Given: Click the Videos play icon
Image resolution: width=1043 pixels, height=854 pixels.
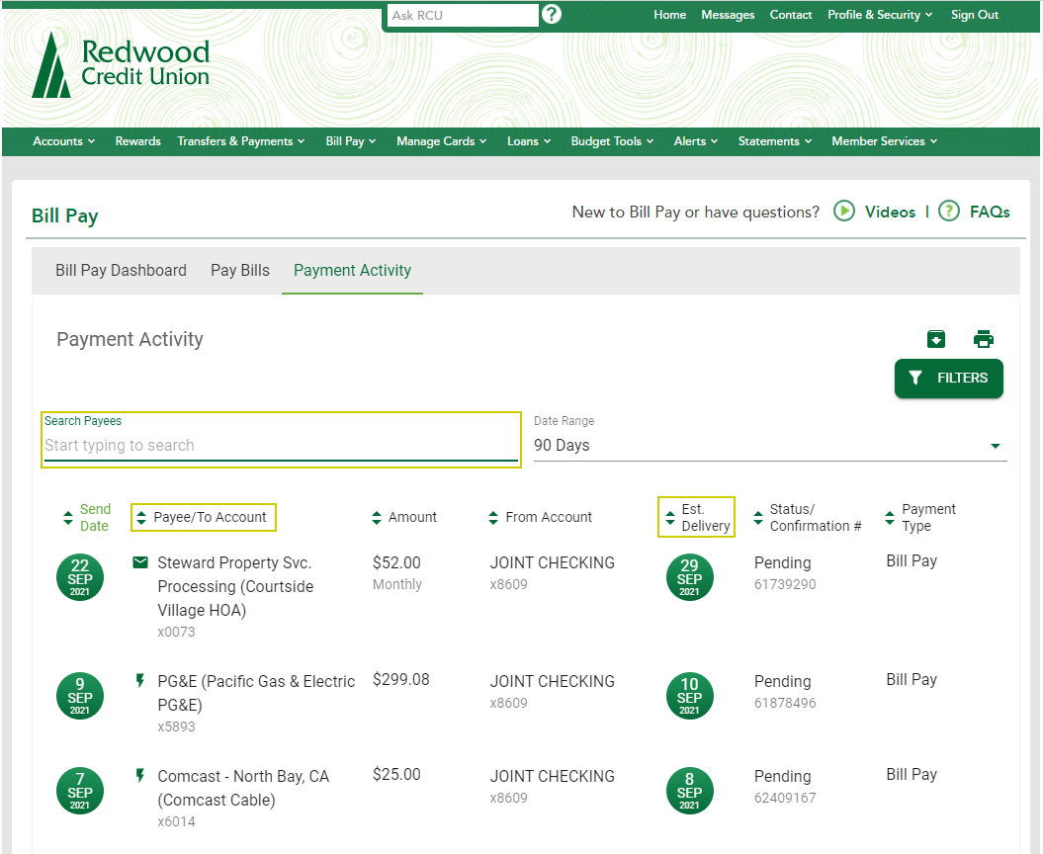Looking at the screenshot, I should (x=844, y=212).
